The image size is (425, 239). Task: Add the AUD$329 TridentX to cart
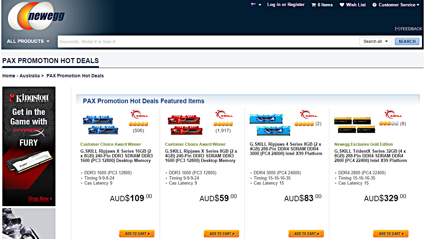[x=391, y=234]
